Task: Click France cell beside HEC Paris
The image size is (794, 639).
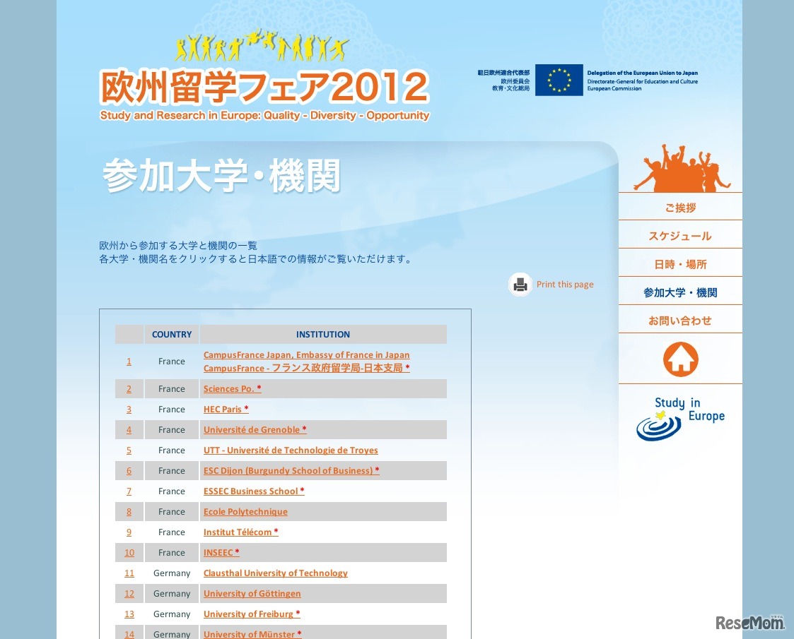Action: click(x=172, y=410)
